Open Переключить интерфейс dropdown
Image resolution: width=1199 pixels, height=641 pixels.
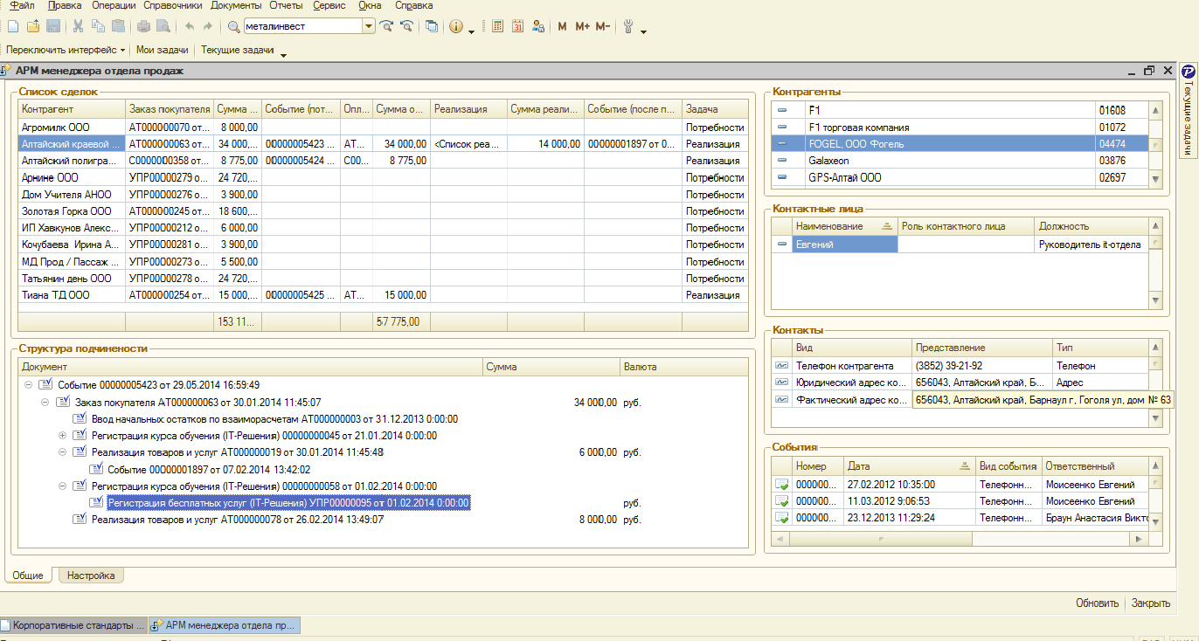click(x=66, y=51)
